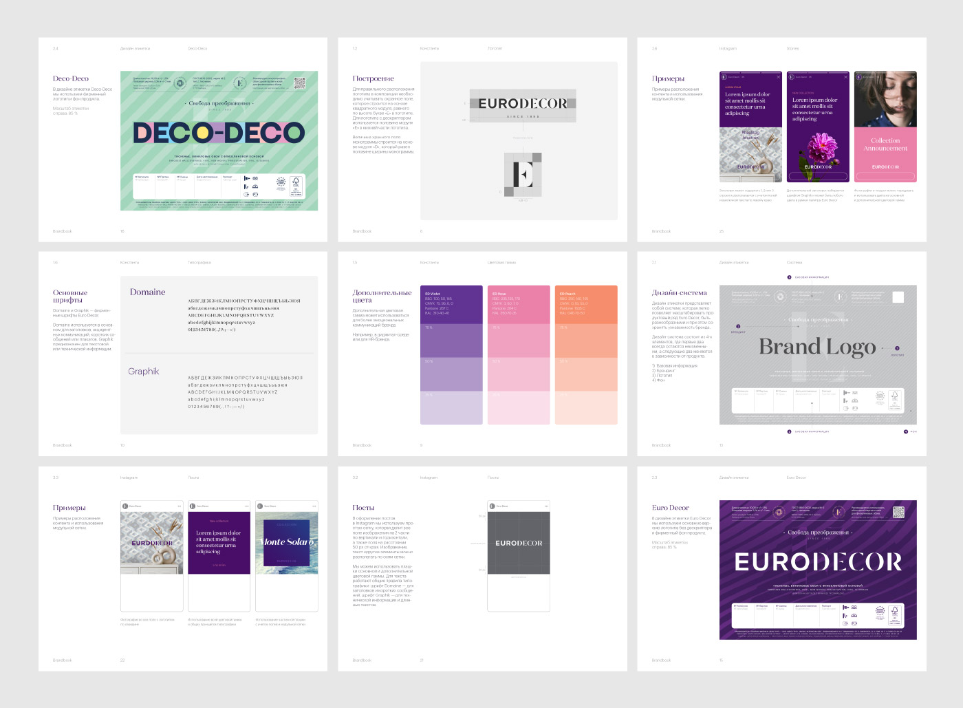Click the 'Дизайн-система' heading
The height and width of the screenshot is (708, 963).
[x=680, y=292]
